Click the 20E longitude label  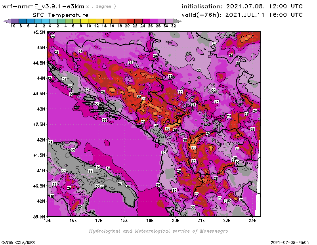click(176, 220)
